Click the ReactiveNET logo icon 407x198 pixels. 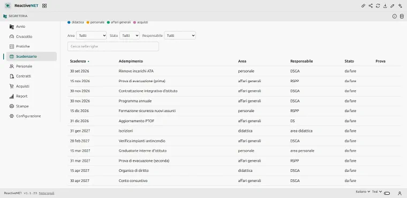click(x=7, y=6)
